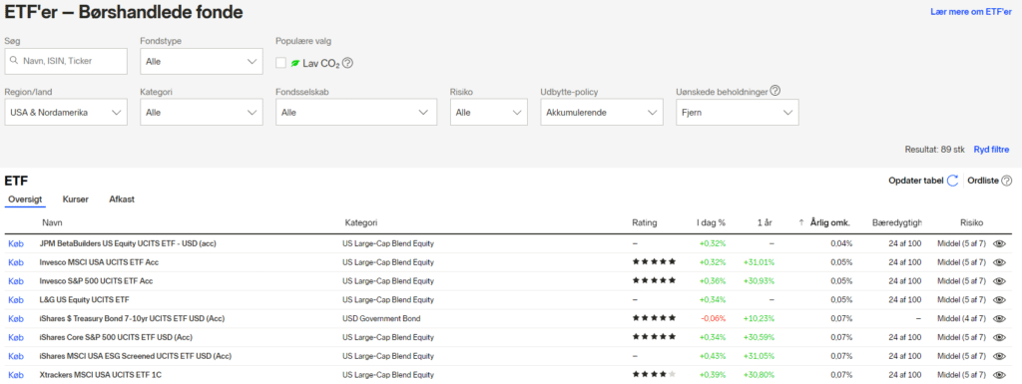The width and height of the screenshot is (1022, 384).
Task: Open Lær mere om ETF'er link
Action: click(x=971, y=12)
